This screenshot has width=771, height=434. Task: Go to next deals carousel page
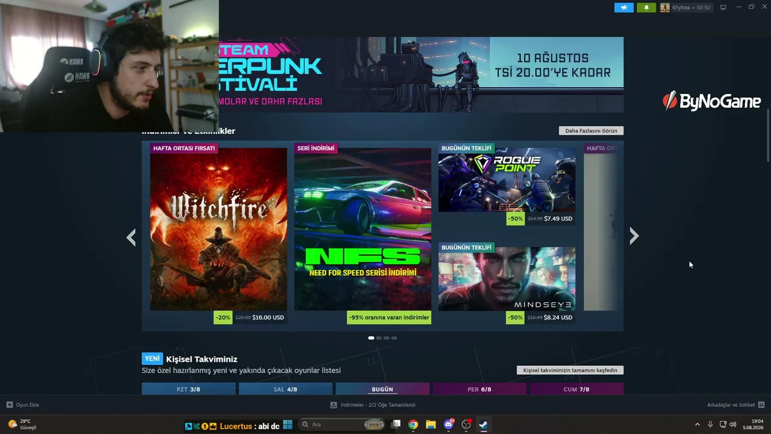pyautogui.click(x=634, y=236)
